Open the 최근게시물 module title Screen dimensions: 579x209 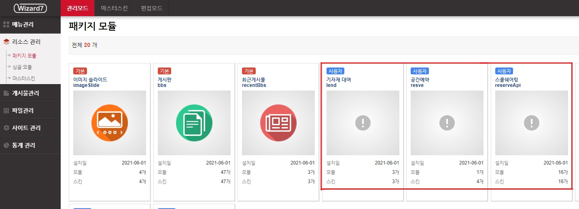[x=253, y=80]
